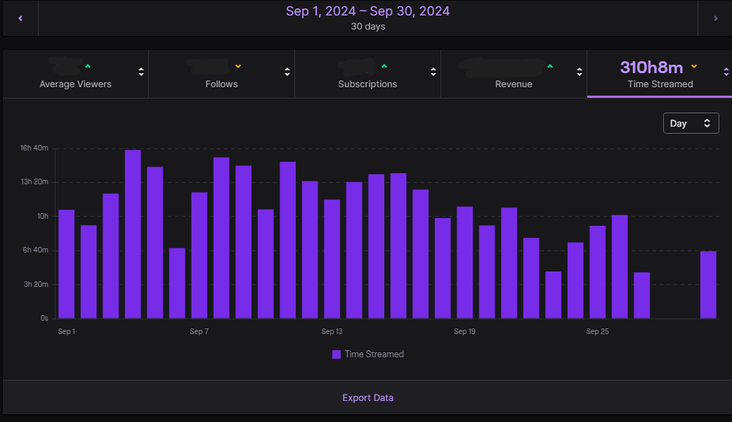This screenshot has width=732, height=422.
Task: Click the Sep 1 x-axis label
Action: coord(66,331)
